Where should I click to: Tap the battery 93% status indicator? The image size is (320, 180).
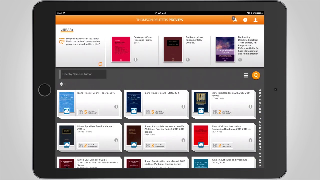(x=257, y=13)
